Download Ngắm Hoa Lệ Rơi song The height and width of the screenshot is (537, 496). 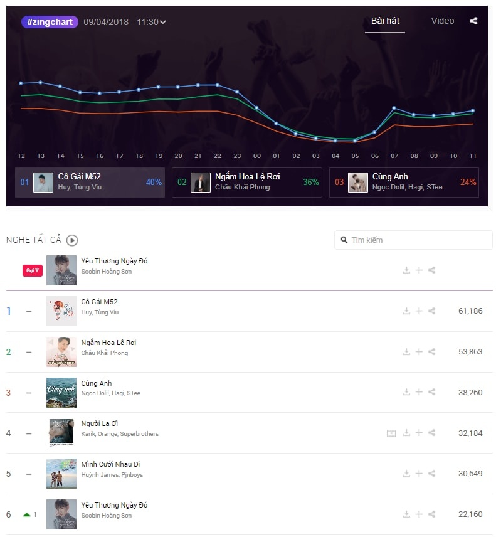pos(406,352)
